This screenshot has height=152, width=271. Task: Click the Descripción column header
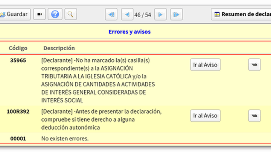point(59,48)
